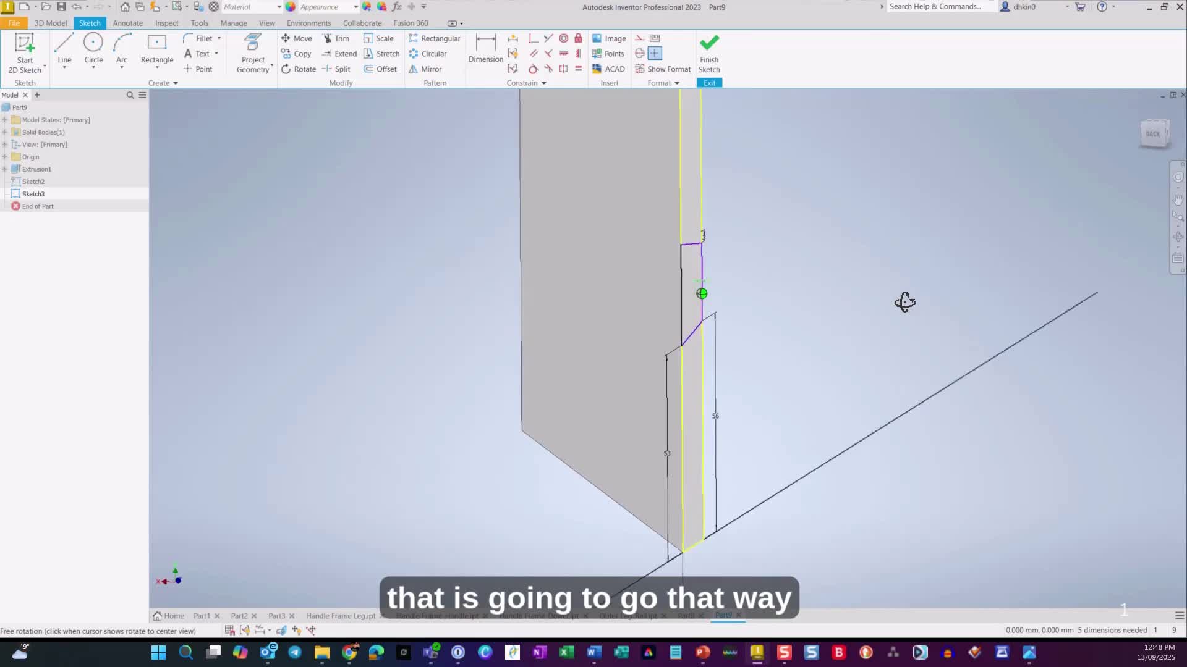Toggle the centerline format button

point(640,54)
